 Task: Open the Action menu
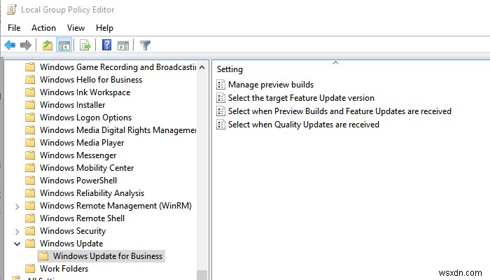click(43, 28)
